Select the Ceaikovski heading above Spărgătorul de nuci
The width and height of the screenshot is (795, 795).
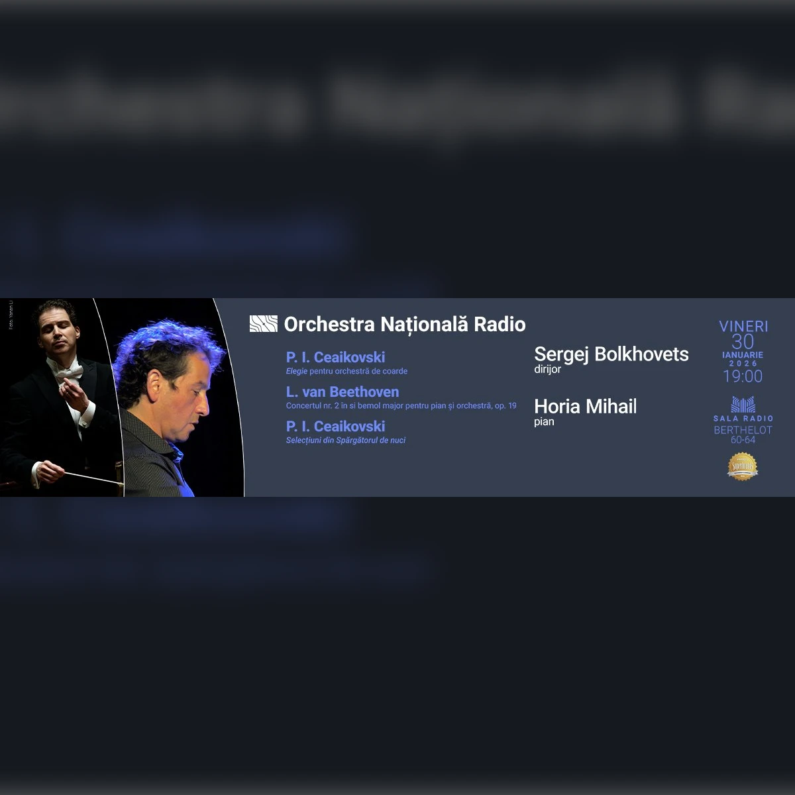(x=335, y=426)
